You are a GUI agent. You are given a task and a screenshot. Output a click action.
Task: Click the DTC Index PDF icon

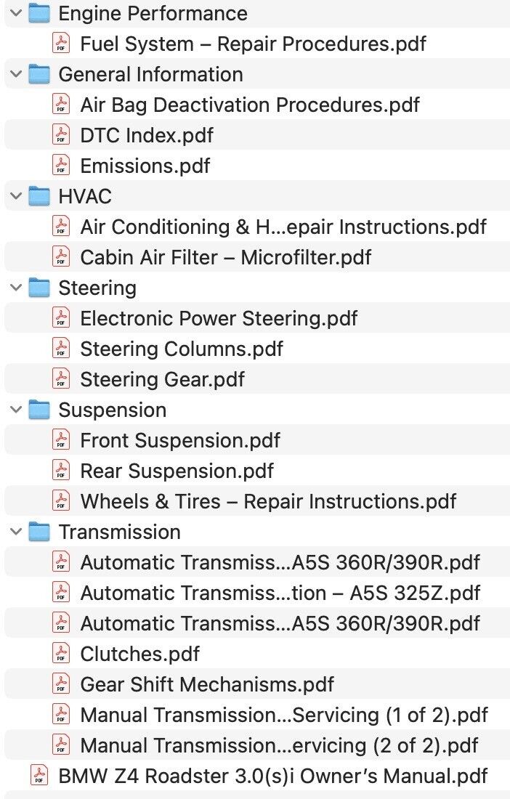62,135
